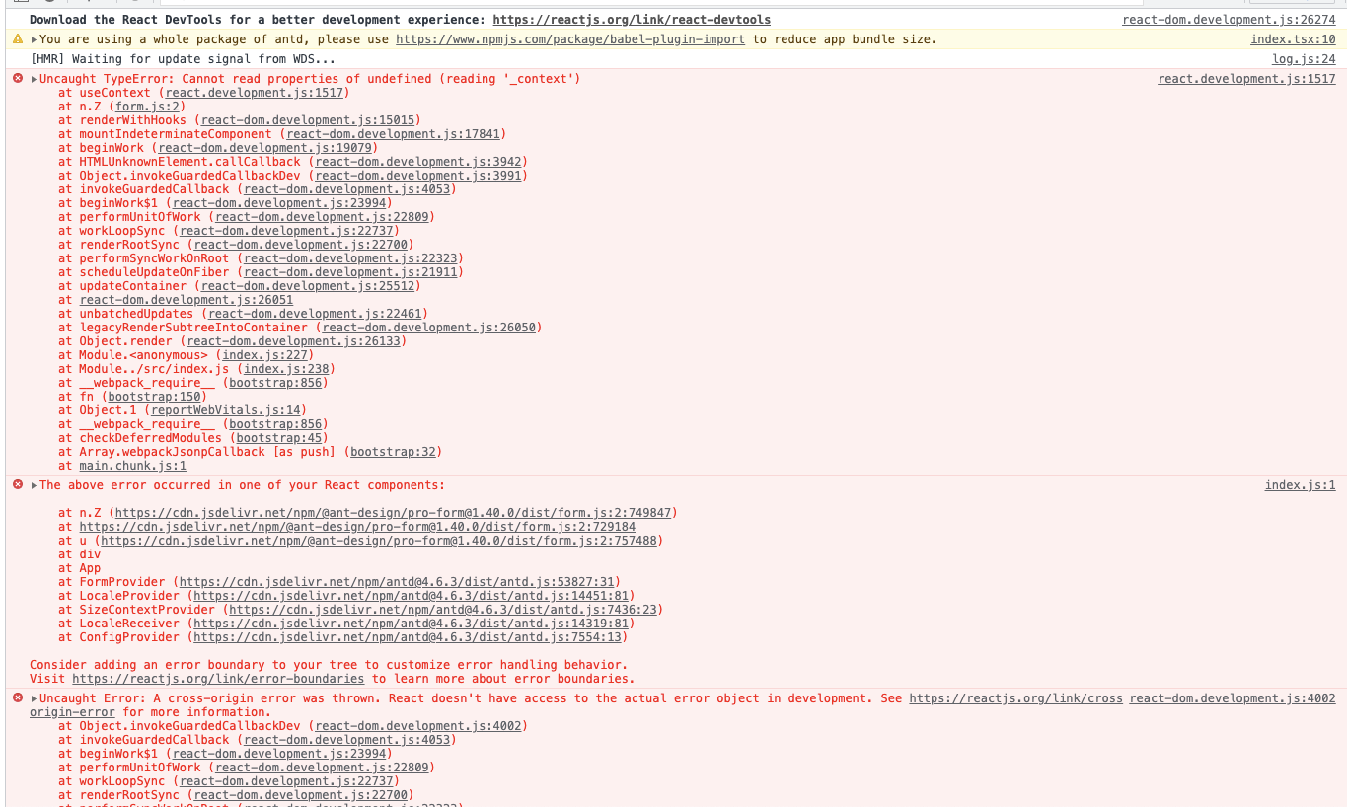This screenshot has height=807, width=1347.
Task: Click the error icon beside 'The above error occurred'
Action: 16,484
